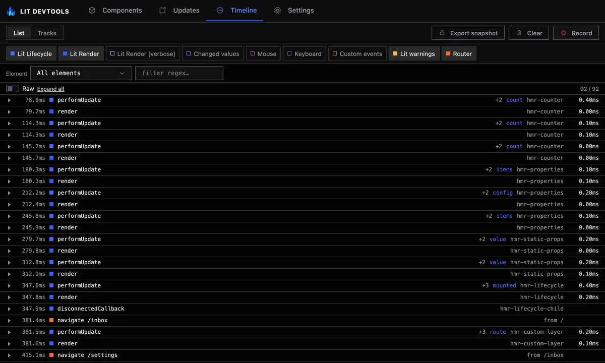Image resolution: width=605 pixels, height=363 pixels.
Task: Expand the performUpdate row at 279.7ms
Action: (9, 239)
